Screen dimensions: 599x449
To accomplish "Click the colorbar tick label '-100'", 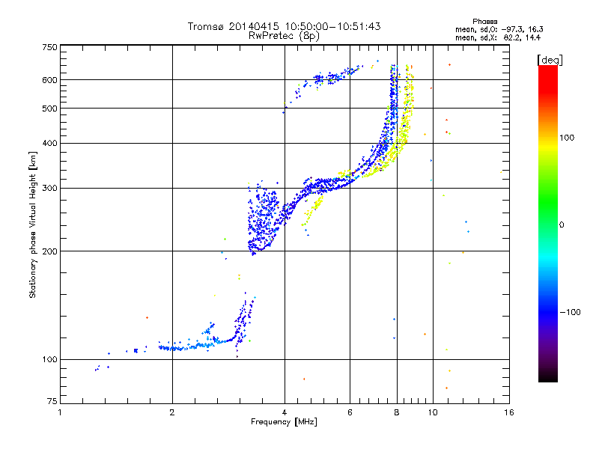I will pyautogui.click(x=570, y=312).
